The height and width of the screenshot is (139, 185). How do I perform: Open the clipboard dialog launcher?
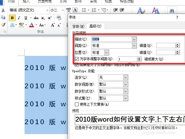click(x=5, y=32)
